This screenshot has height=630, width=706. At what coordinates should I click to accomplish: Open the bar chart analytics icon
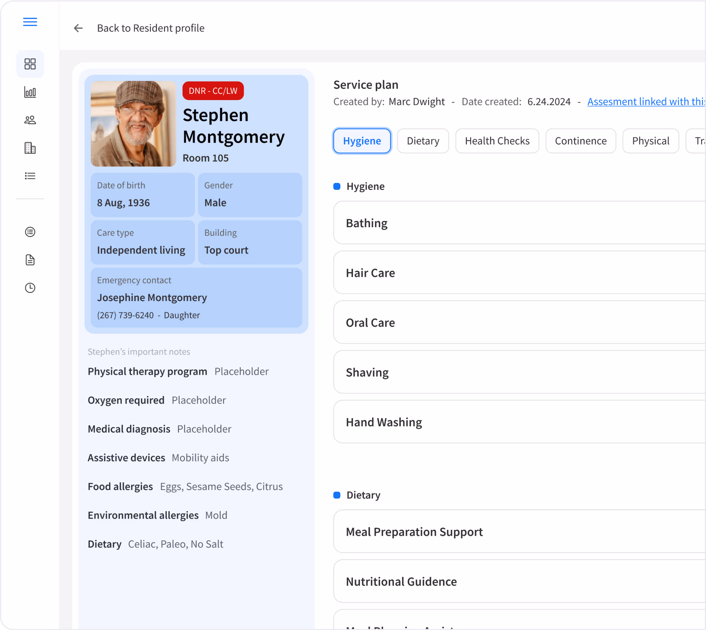pos(30,92)
